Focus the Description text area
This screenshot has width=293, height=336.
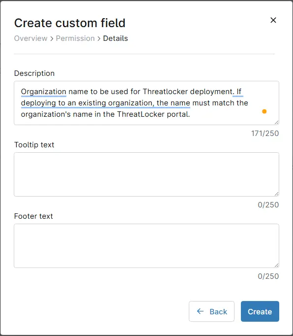pyautogui.click(x=146, y=103)
